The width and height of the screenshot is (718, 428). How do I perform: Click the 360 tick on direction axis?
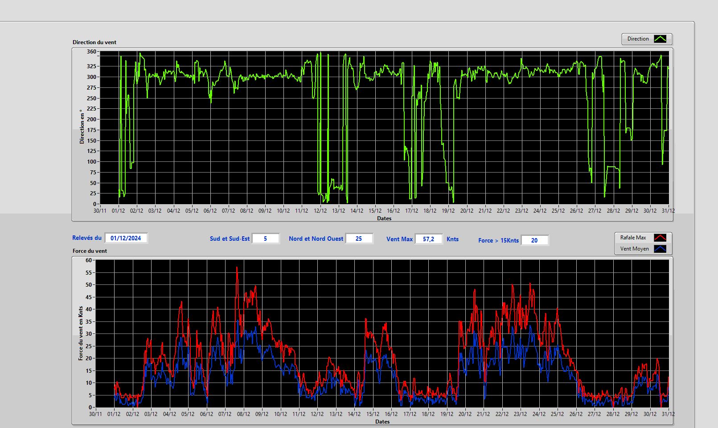point(91,52)
